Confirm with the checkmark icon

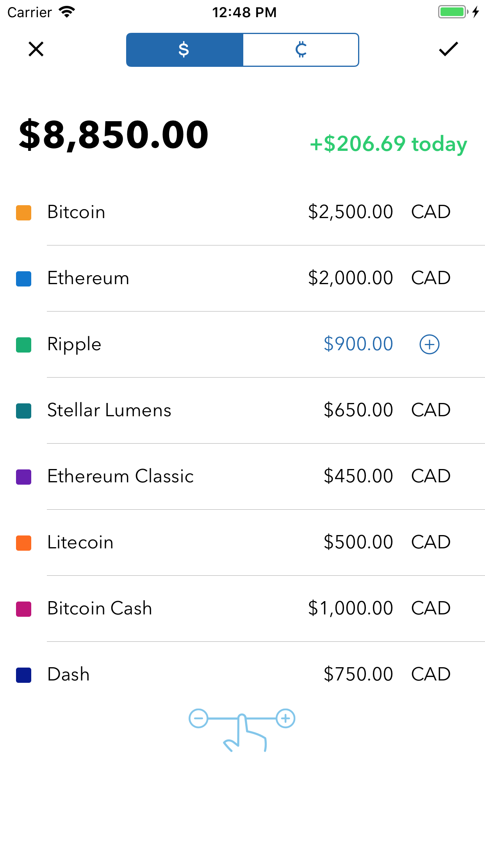coord(448,49)
